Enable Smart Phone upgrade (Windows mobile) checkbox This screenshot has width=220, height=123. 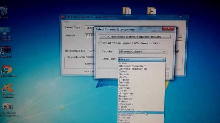(x=100, y=43)
